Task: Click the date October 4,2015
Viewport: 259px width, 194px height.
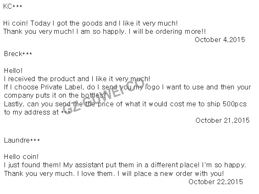Action: pyautogui.click(x=219, y=40)
